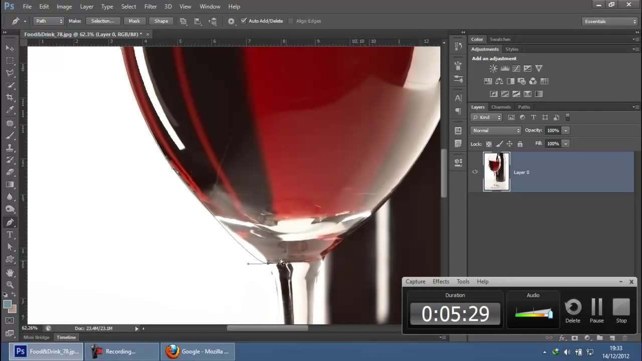
Task: Open the Essentials workspace dropdown
Action: tap(610, 22)
